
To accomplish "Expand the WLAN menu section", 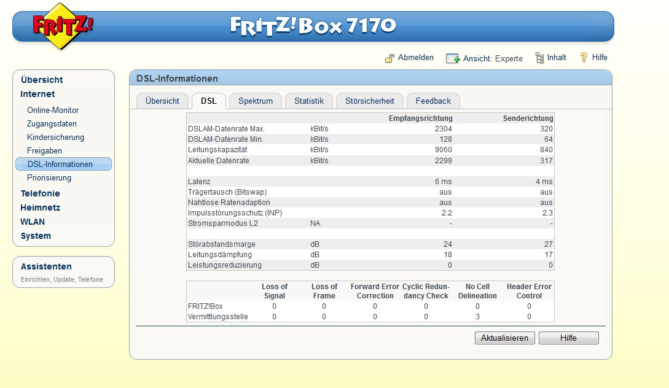I will pos(33,222).
